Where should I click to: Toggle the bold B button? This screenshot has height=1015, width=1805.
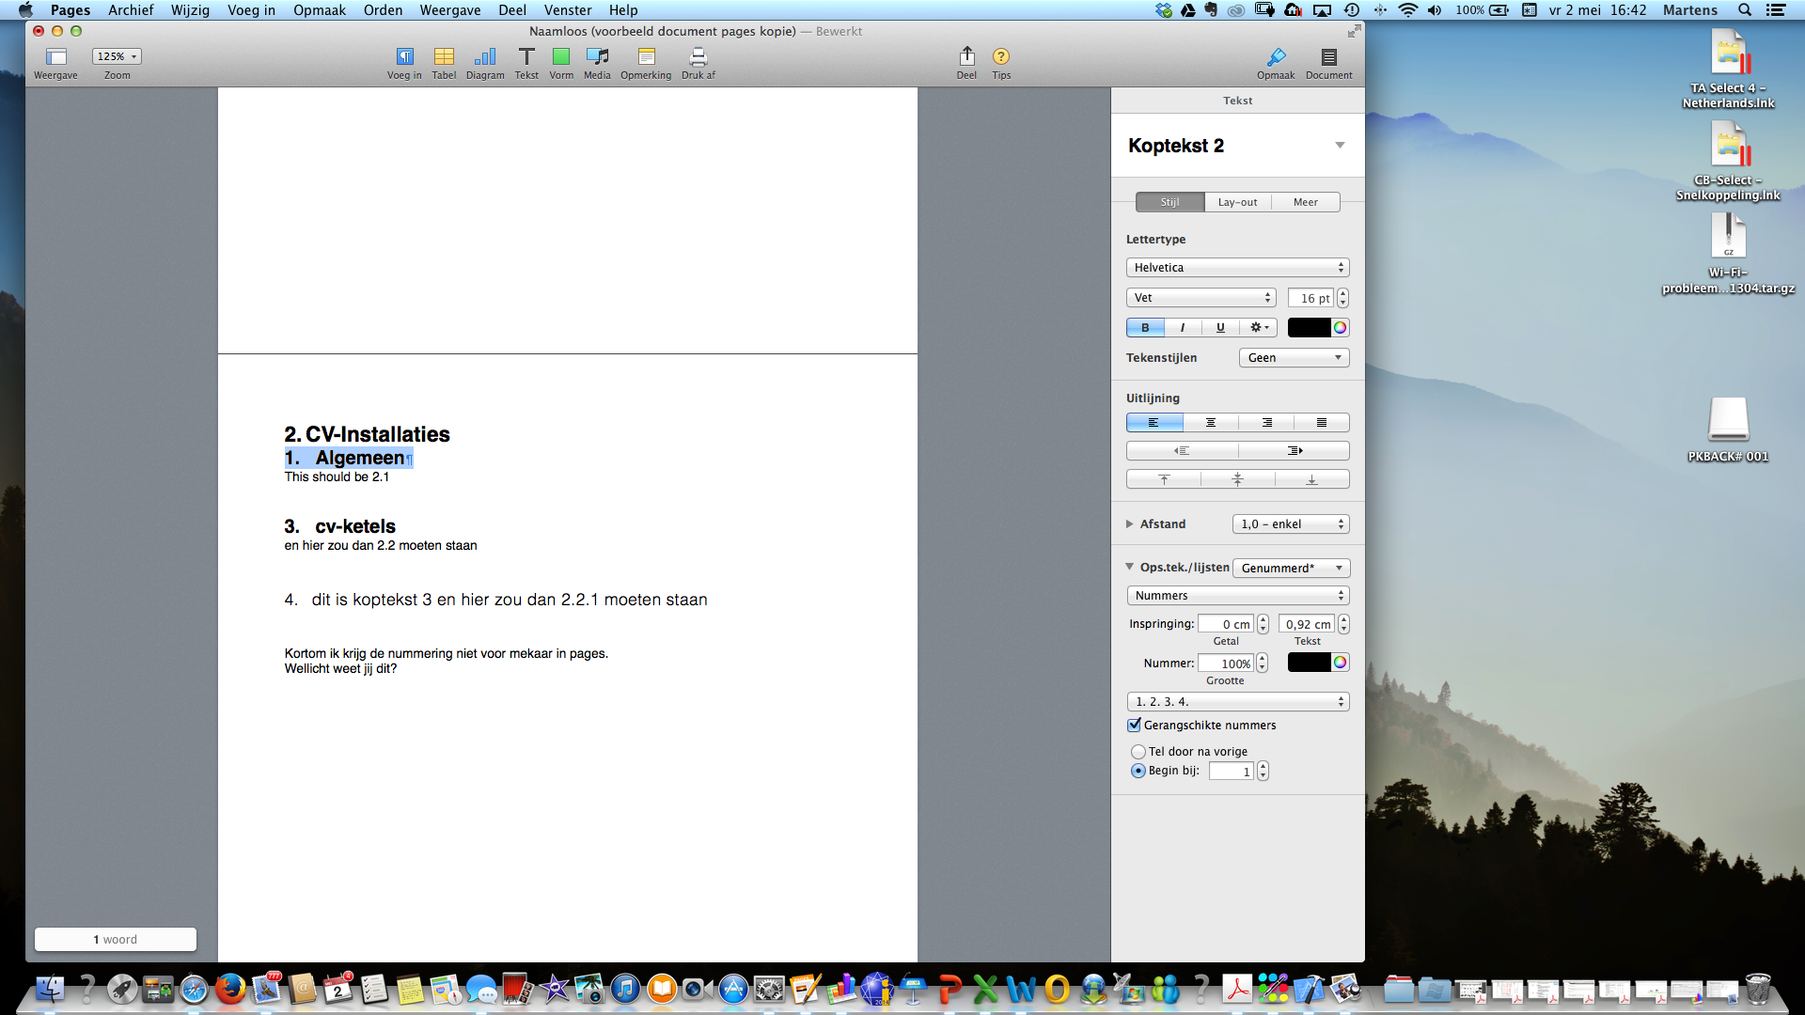pyautogui.click(x=1145, y=328)
